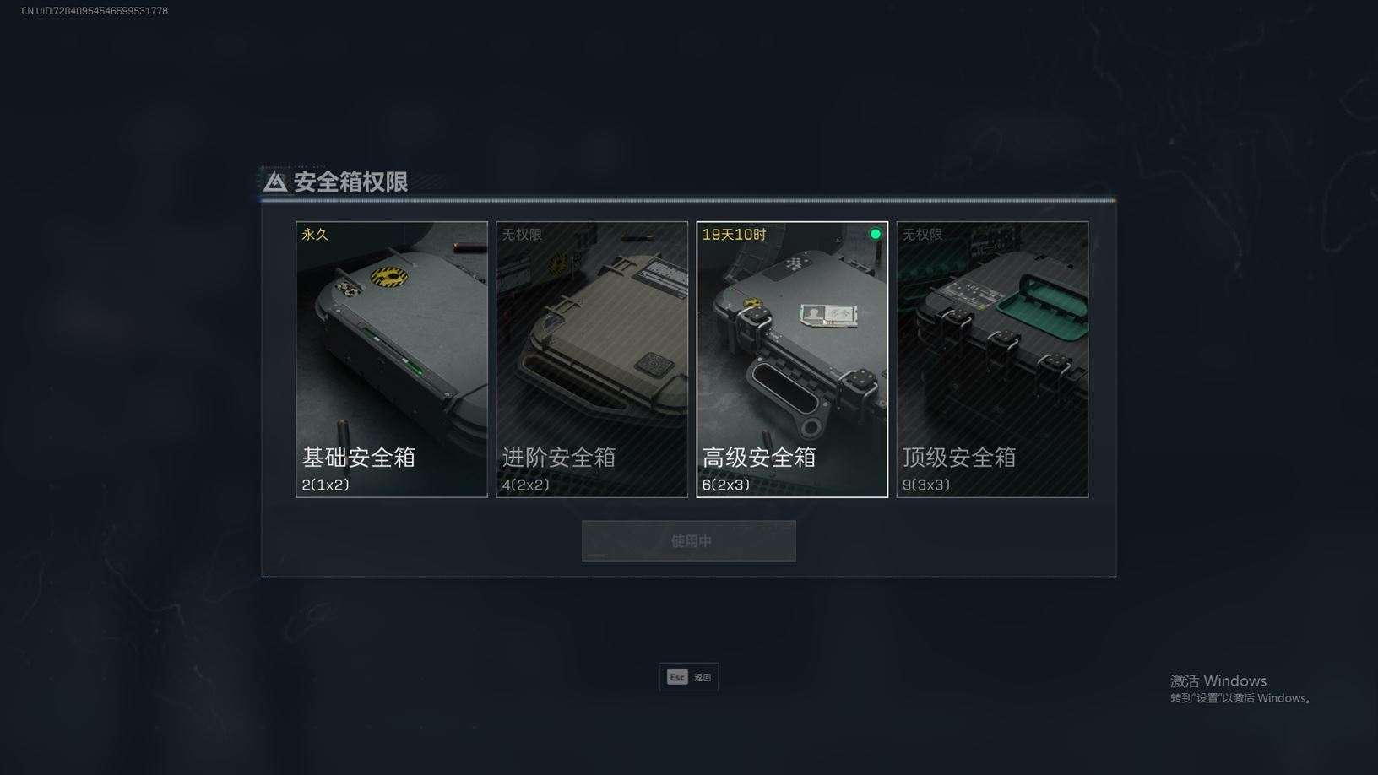Click the 使用中 button
1378x775 pixels.
689,541
